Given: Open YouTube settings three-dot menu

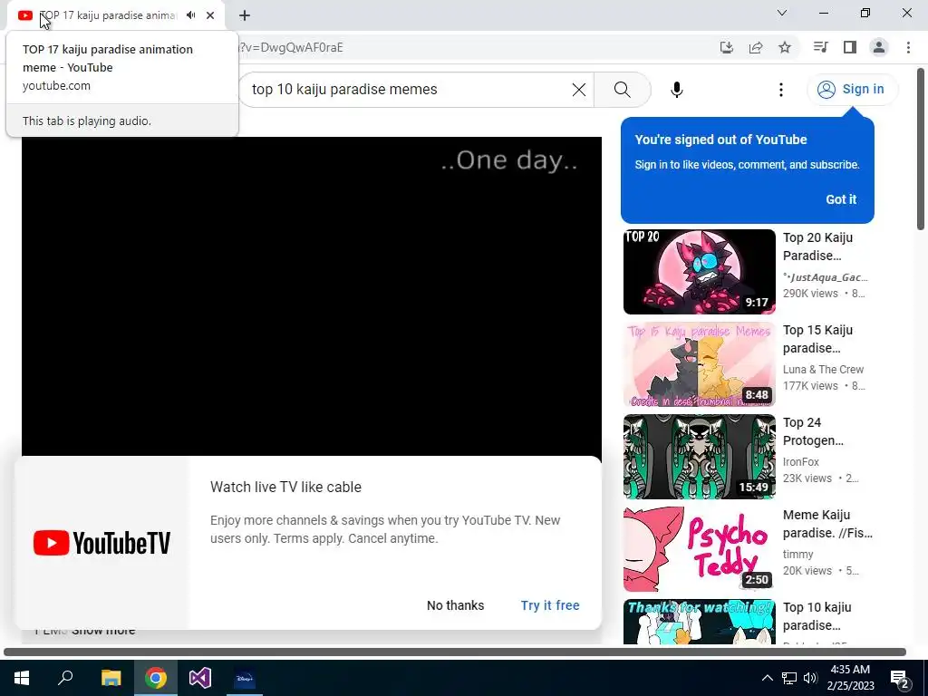Looking at the screenshot, I should [780, 90].
